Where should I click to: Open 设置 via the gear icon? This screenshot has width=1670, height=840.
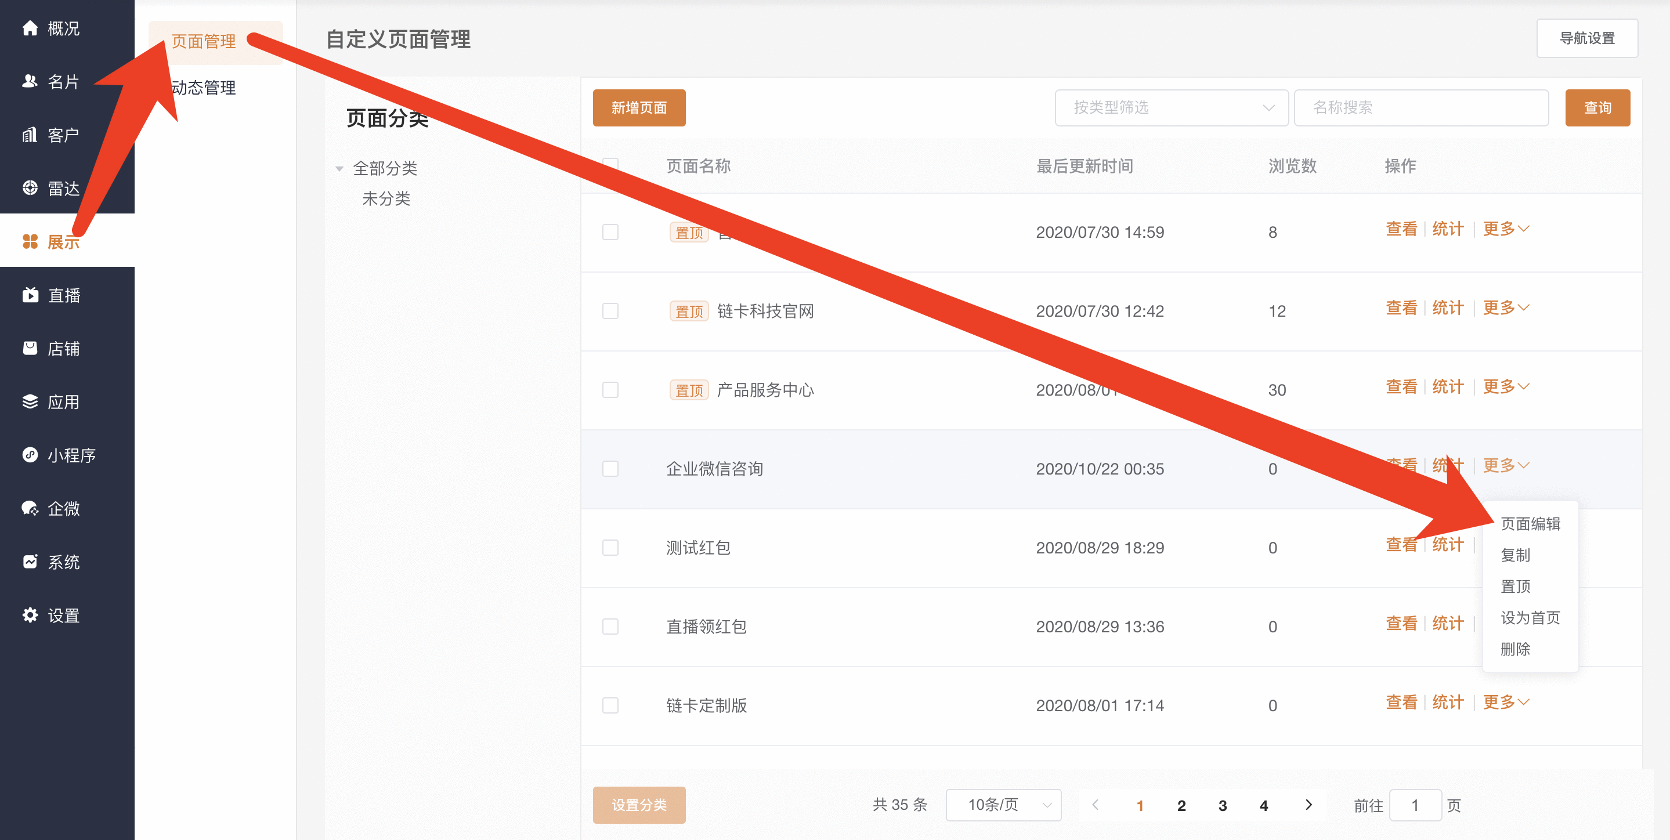point(30,615)
